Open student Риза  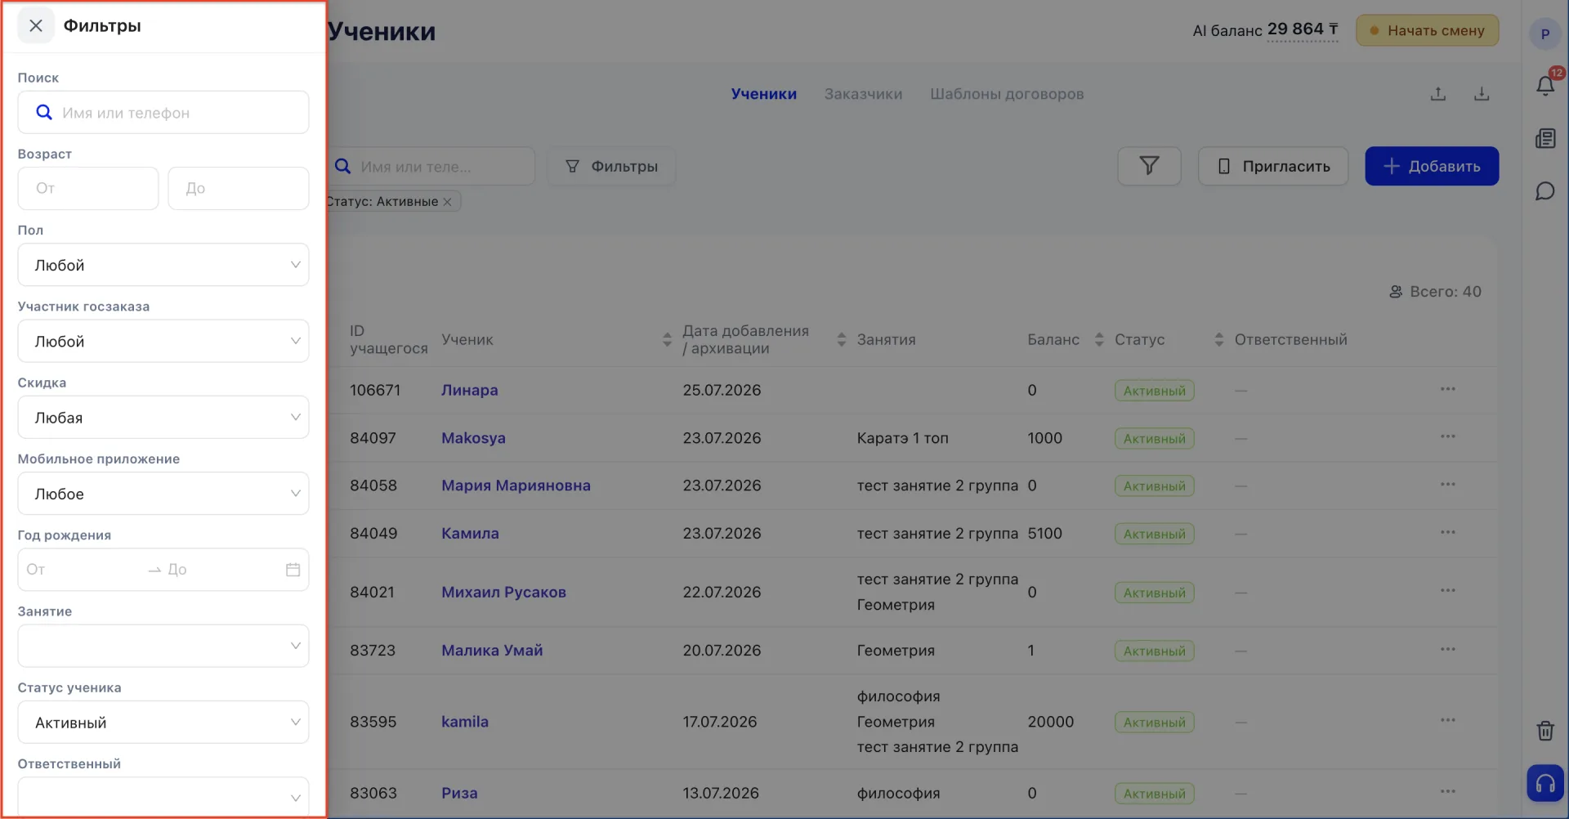[x=459, y=793]
